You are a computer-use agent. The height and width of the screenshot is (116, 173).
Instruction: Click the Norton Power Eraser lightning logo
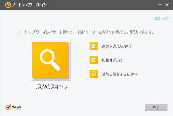[x=8, y=5]
